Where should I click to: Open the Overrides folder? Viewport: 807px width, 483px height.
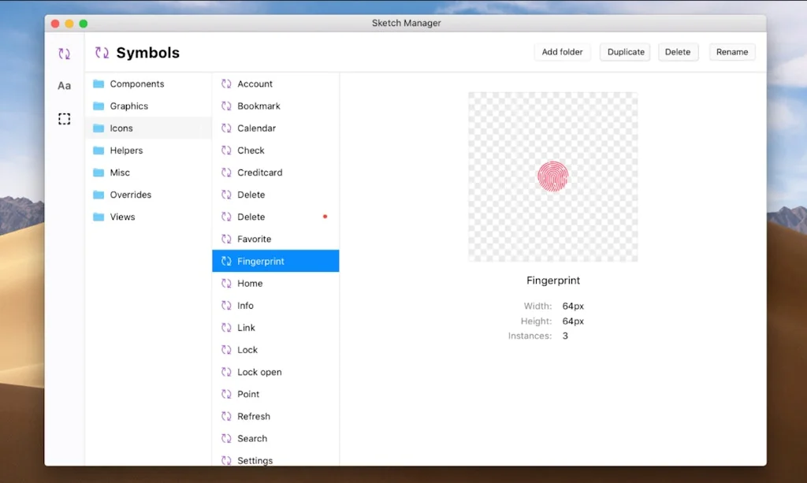132,195
